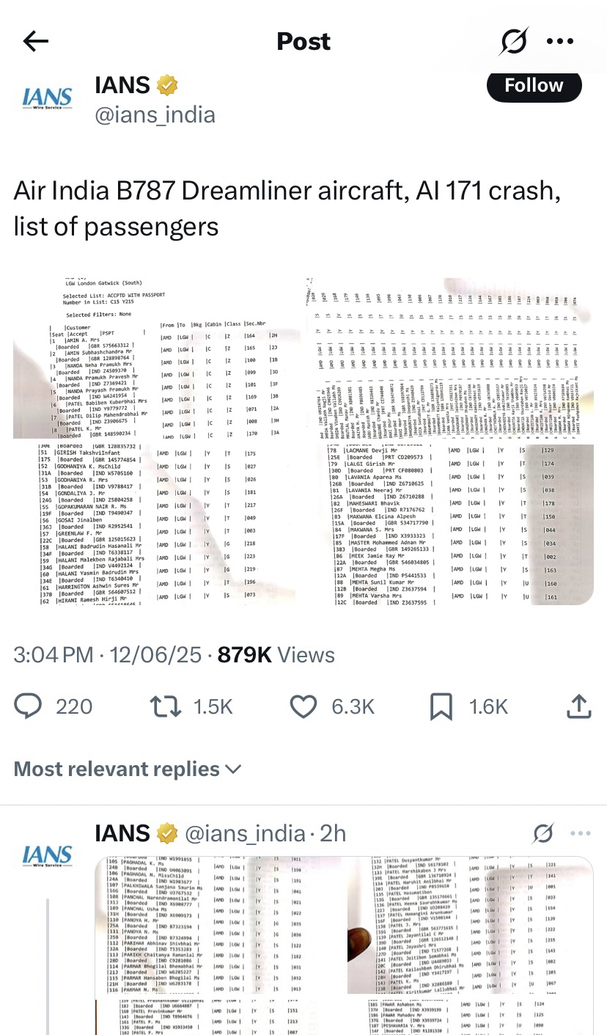The width and height of the screenshot is (607, 1035).
Task: Tap Grok slash icon on reply
Action: pos(542,833)
